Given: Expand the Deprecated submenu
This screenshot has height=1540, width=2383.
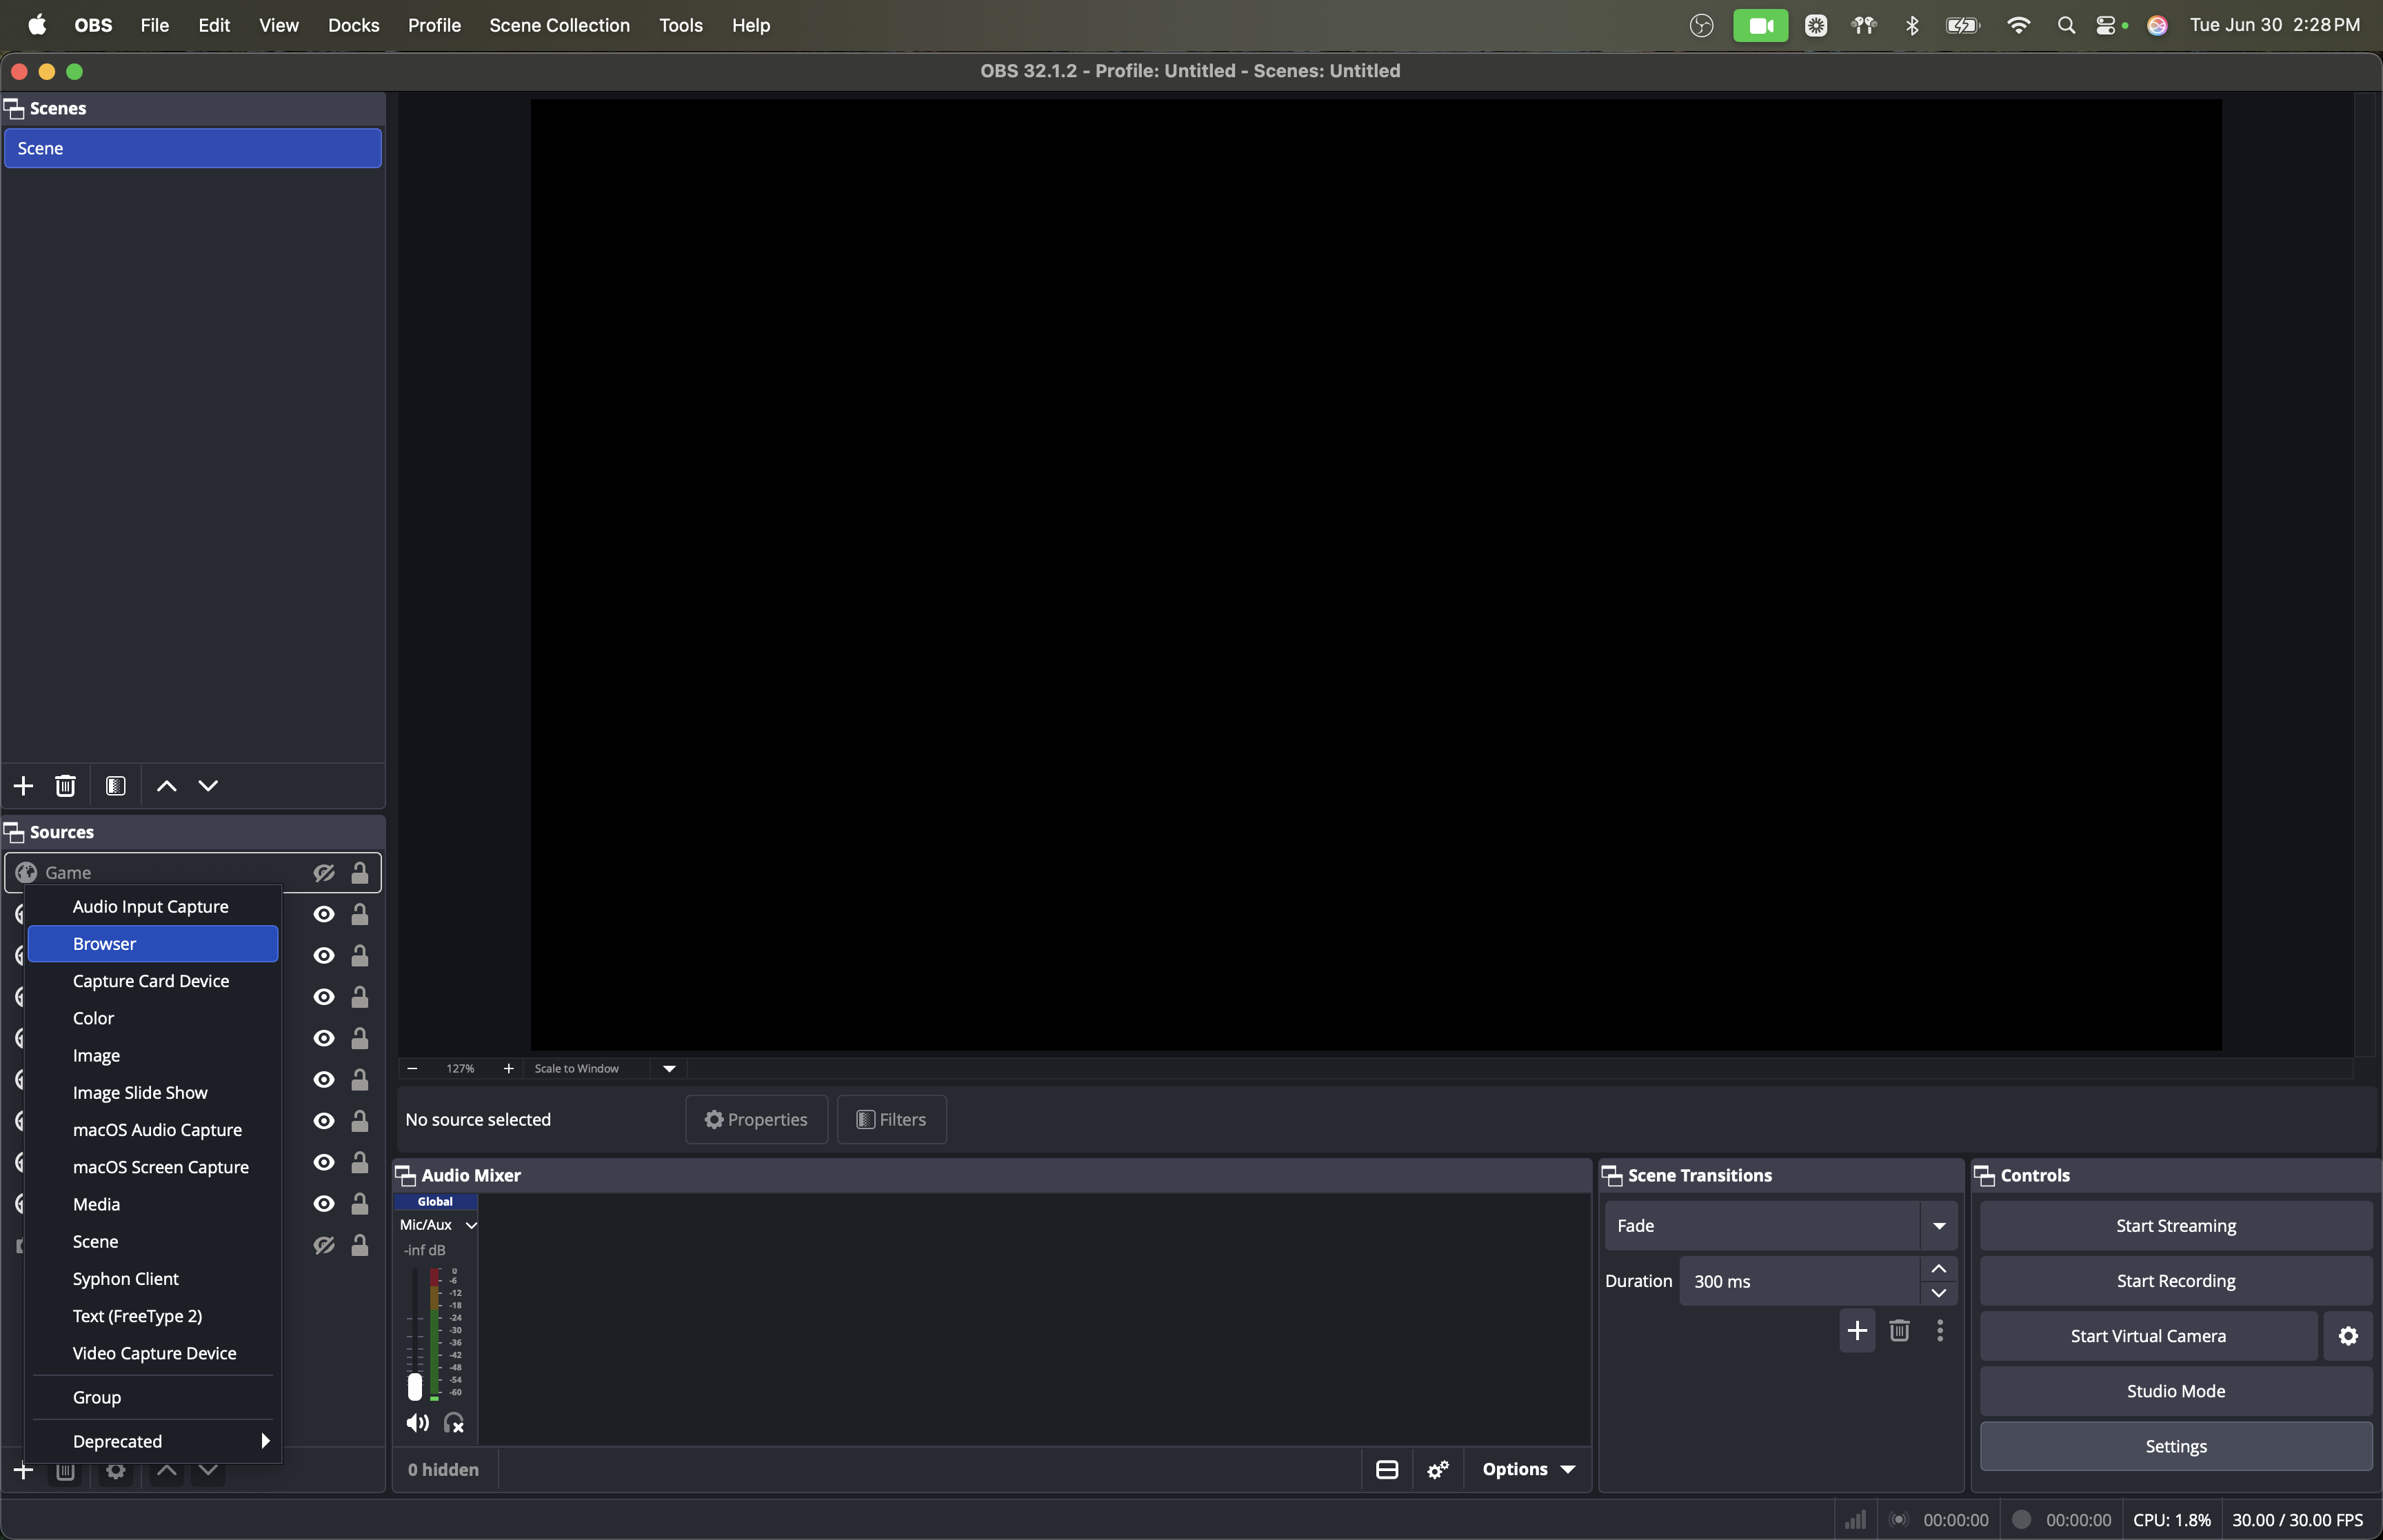Looking at the screenshot, I should click(x=153, y=1441).
